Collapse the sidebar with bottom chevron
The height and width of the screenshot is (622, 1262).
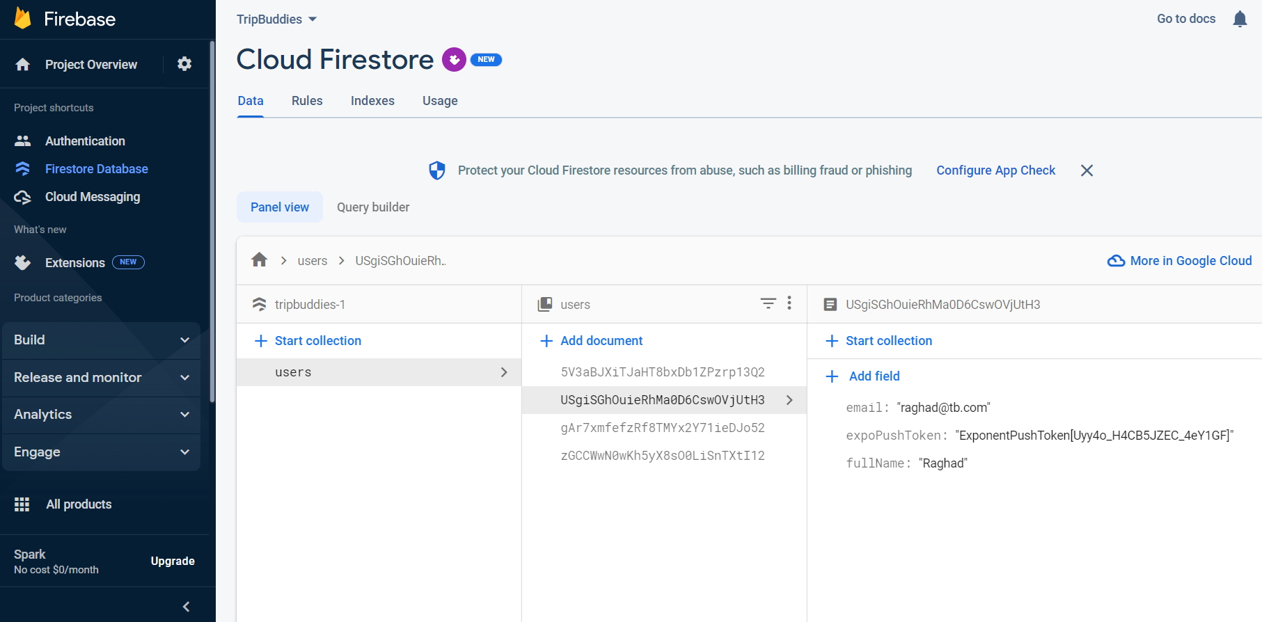point(186,607)
